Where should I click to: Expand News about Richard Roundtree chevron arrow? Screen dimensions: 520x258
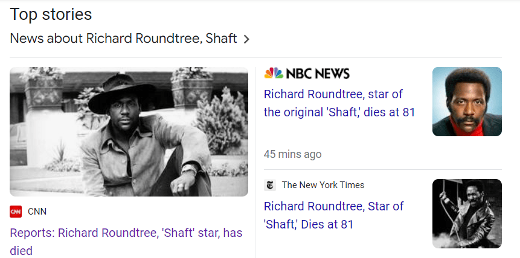tap(246, 39)
